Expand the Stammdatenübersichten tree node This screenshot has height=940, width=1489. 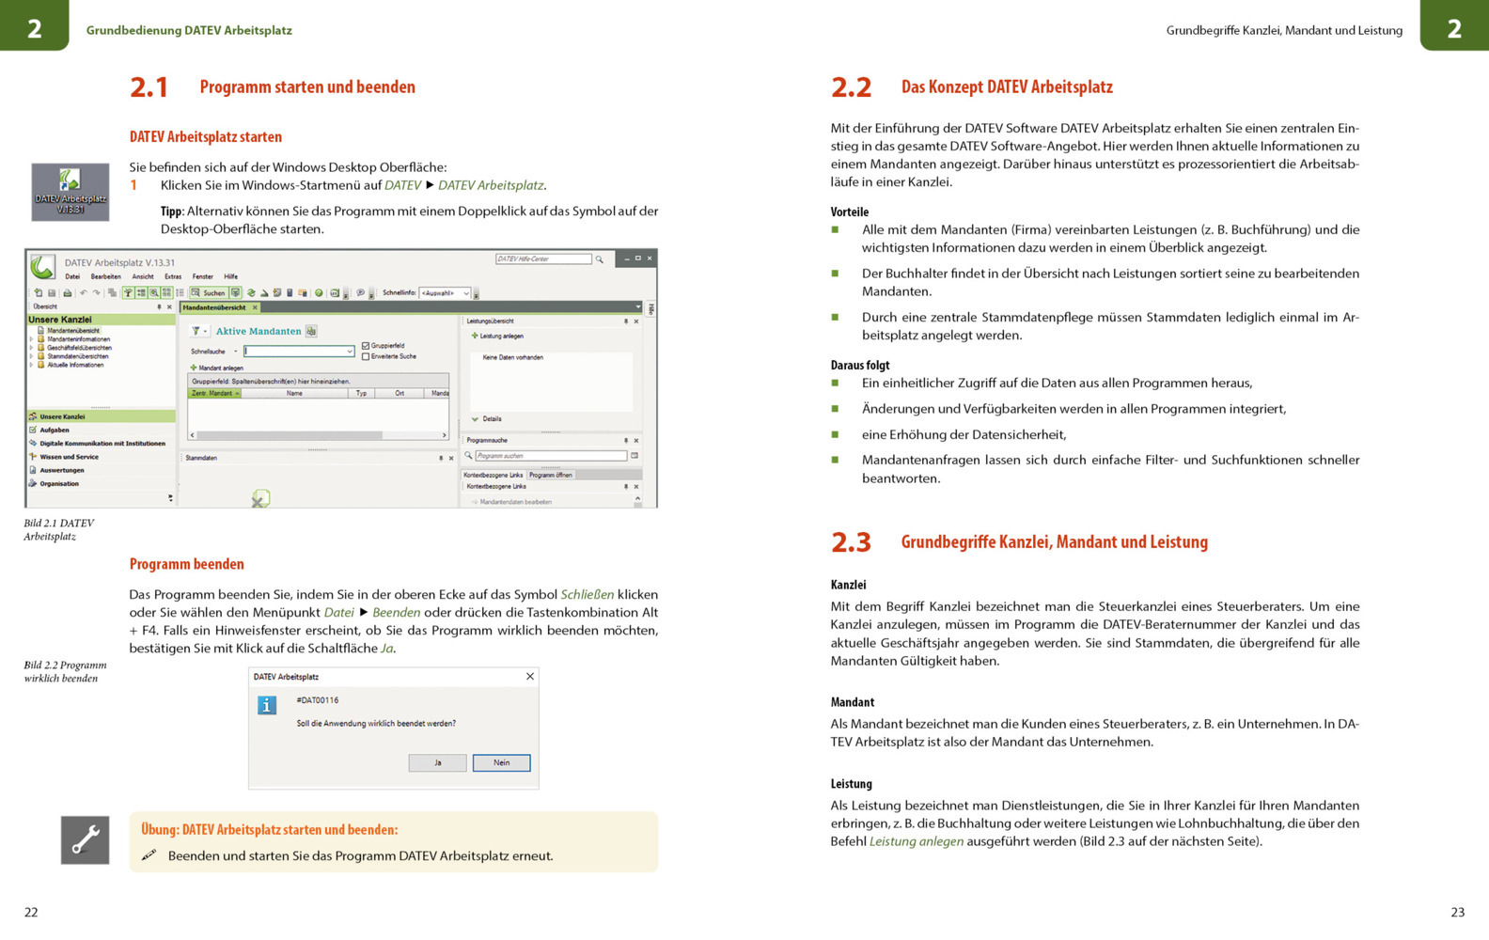coord(31,356)
